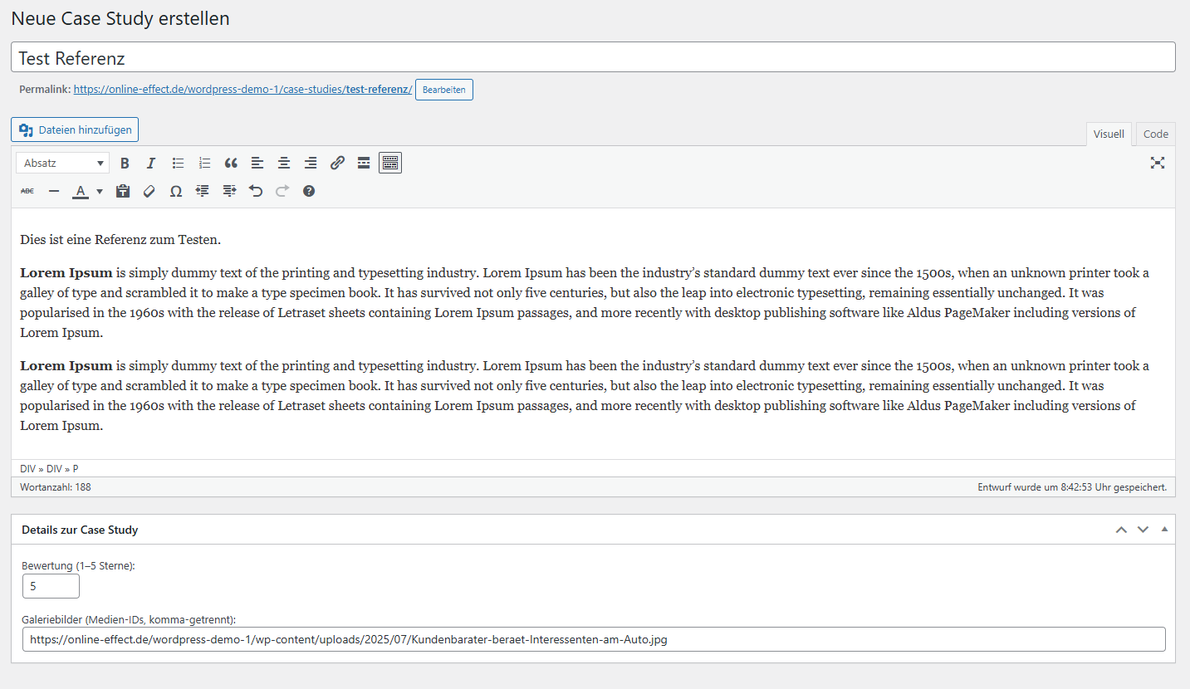Insert a numbered list

(x=204, y=164)
